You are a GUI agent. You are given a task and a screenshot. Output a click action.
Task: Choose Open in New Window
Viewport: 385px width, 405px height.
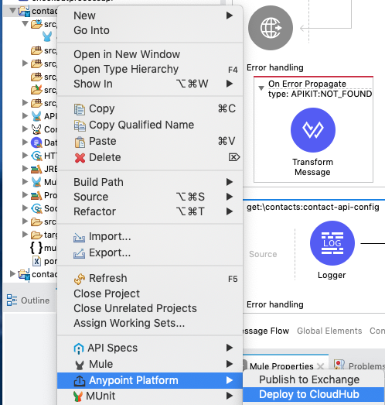[x=149, y=54]
